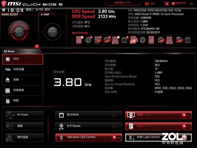This screenshot has width=197, height=148.
Task: Open the 存储 storage tab
Action: (23, 80)
